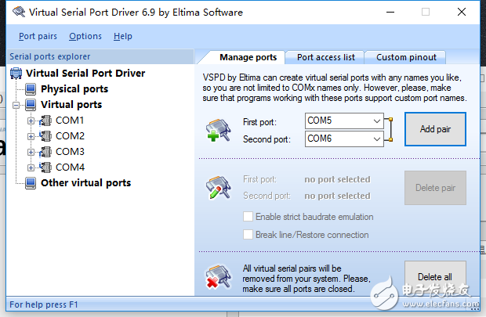This screenshot has width=486, height=317.
Task: Select Physical ports tree item
Action: [x=74, y=89]
